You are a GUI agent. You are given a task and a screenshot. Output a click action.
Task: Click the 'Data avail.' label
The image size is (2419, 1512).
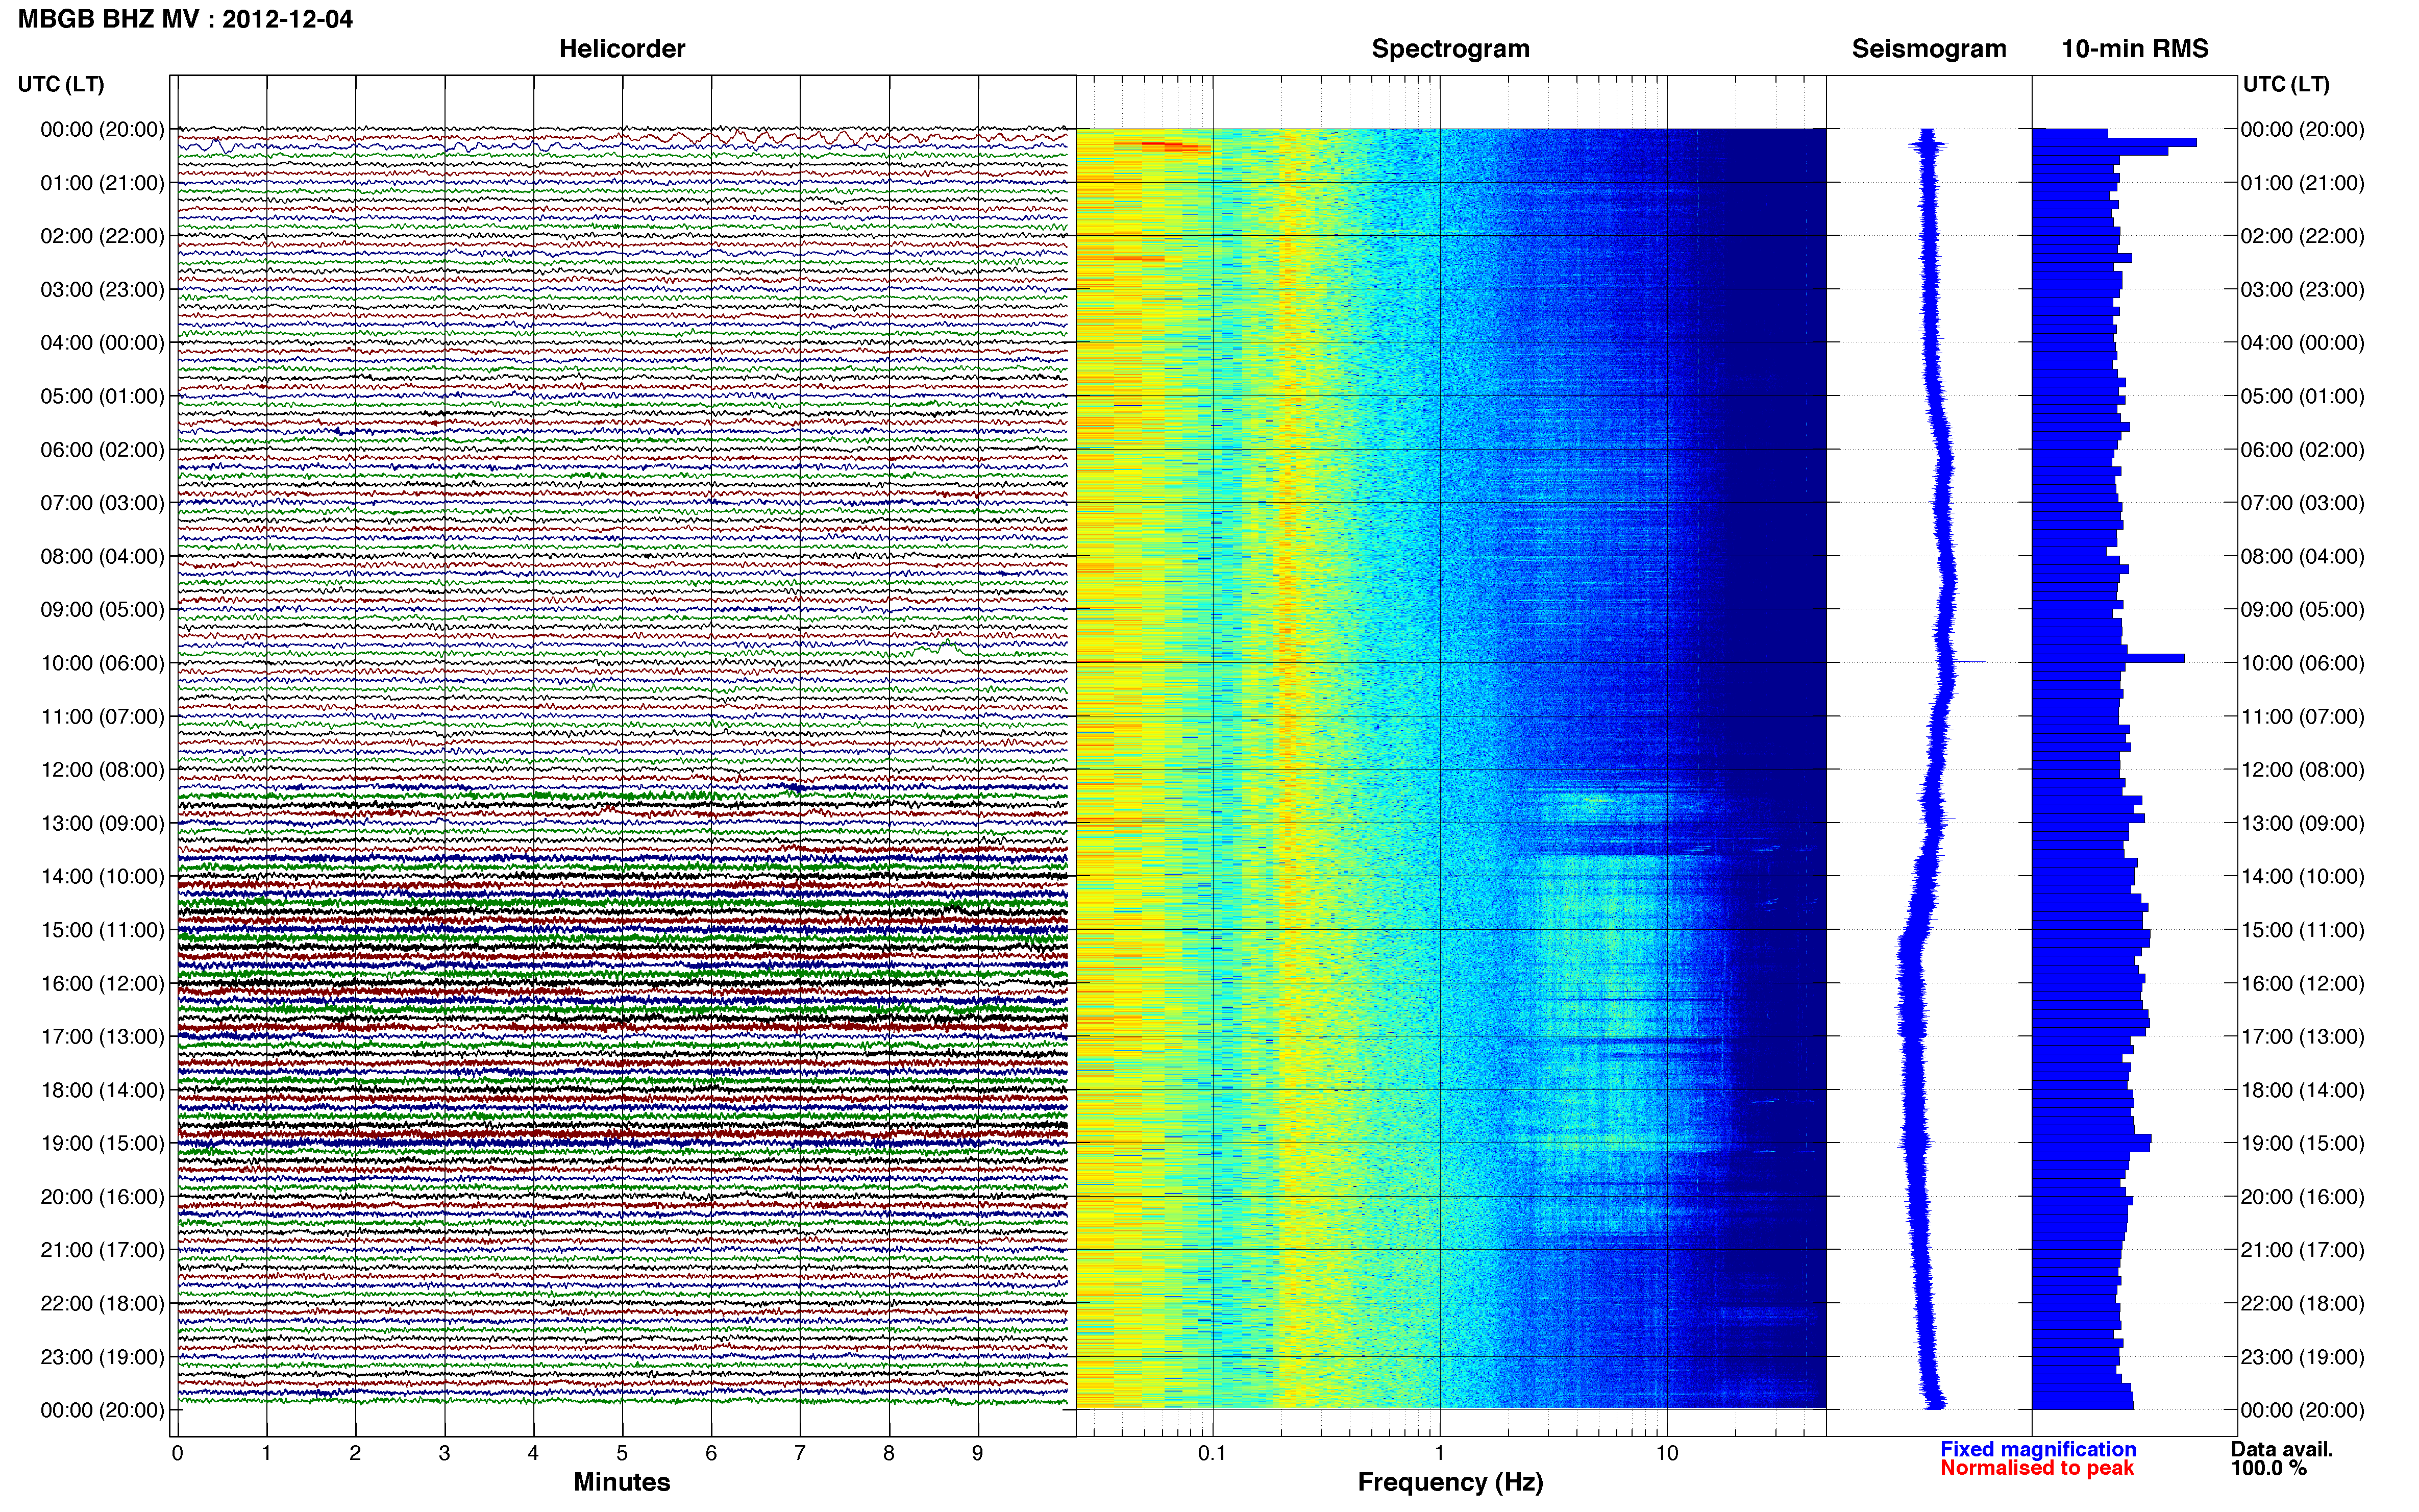(2282, 1449)
